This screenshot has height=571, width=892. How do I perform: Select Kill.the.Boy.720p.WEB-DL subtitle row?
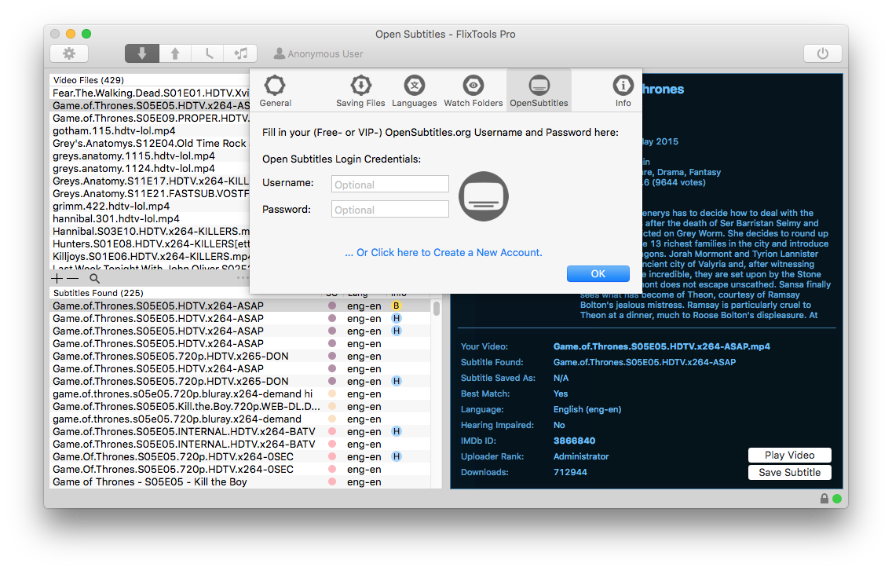click(x=240, y=406)
